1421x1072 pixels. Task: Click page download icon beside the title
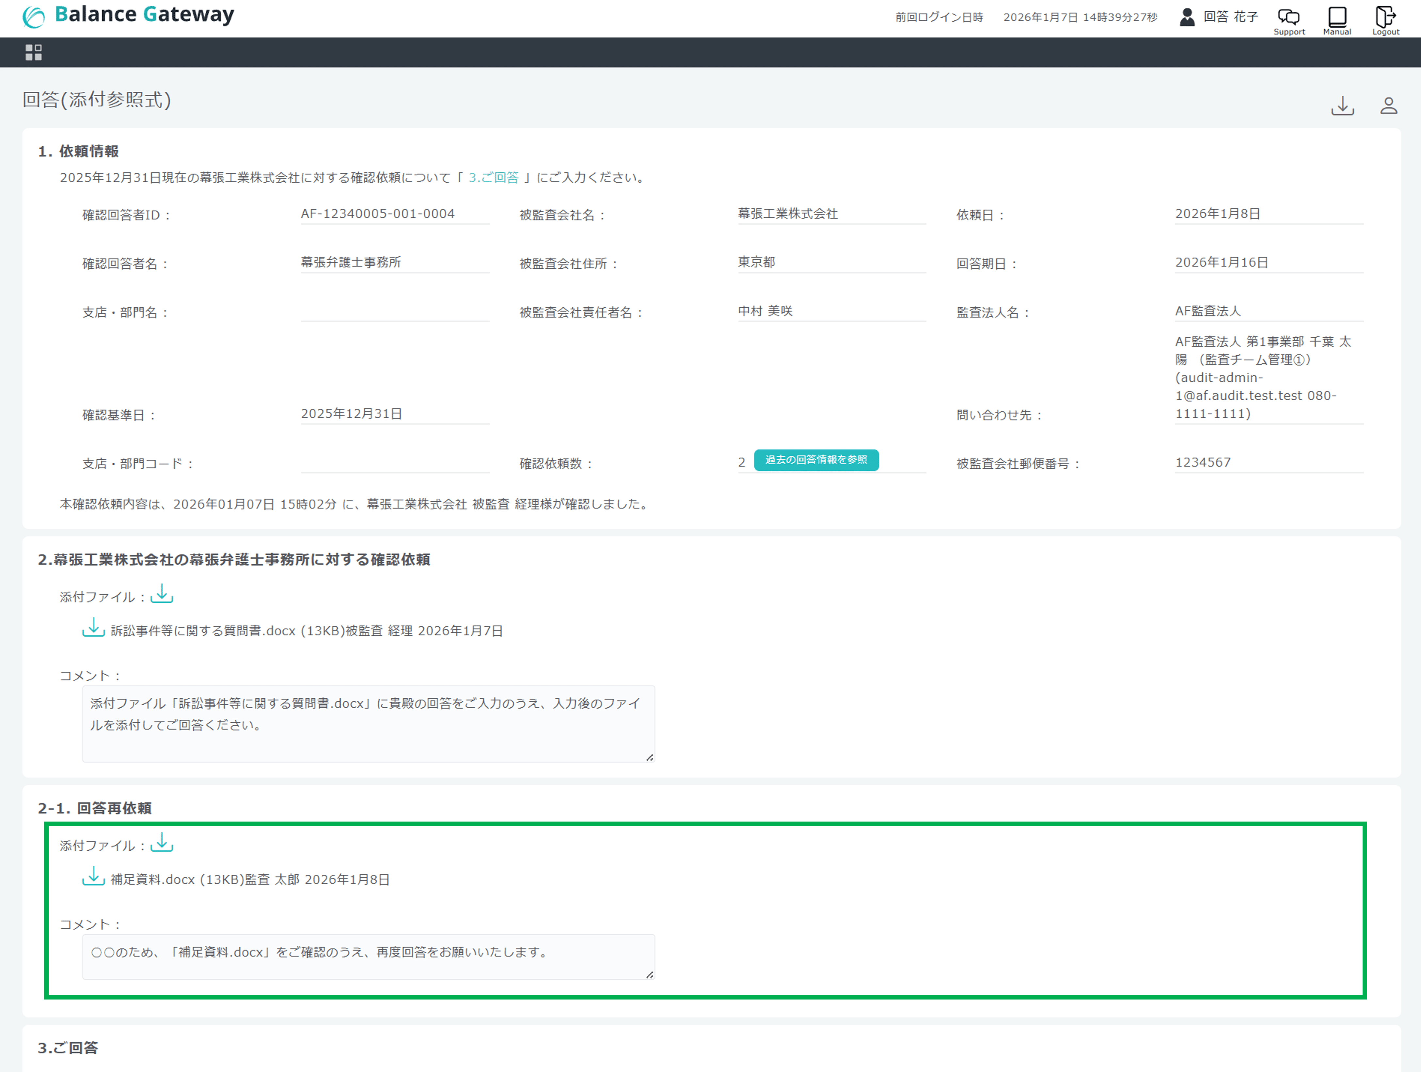1342,105
